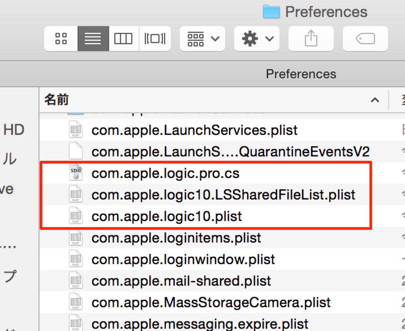Image resolution: width=405 pixels, height=331 pixels.
Task: Click the Share toolbar button
Action: point(311,39)
